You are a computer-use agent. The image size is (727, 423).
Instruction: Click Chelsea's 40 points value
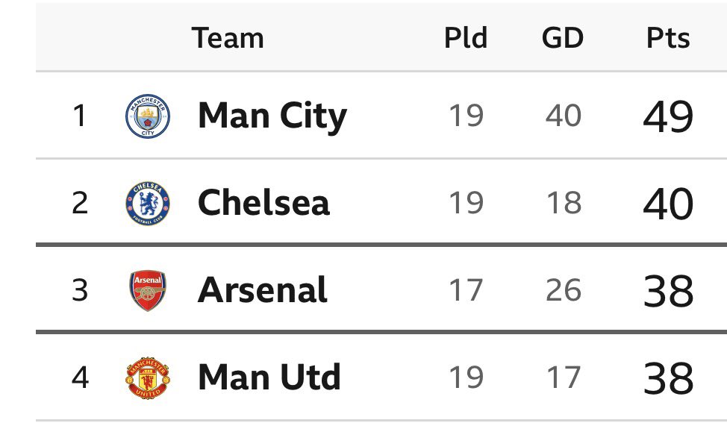(x=668, y=204)
